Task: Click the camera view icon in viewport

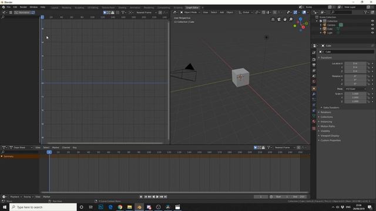Action: point(279,19)
